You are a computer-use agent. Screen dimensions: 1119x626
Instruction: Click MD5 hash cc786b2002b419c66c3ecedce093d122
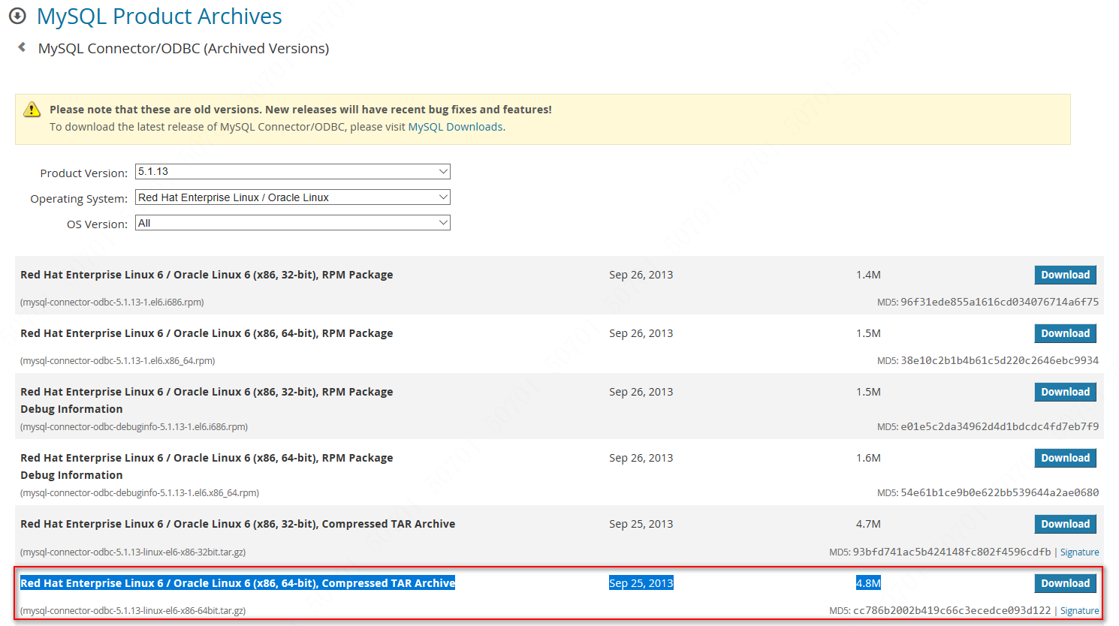point(952,610)
